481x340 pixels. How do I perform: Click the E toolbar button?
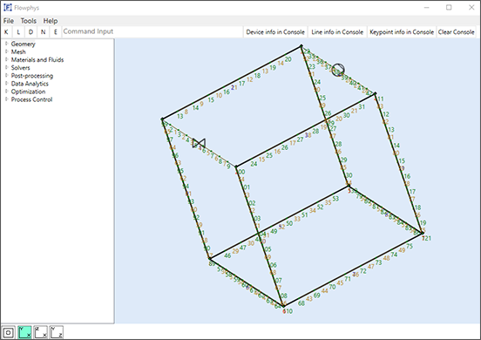pos(56,32)
